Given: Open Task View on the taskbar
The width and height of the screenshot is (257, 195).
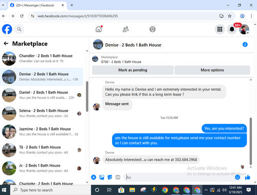Looking at the screenshot, I should pyautogui.click(x=109, y=190).
